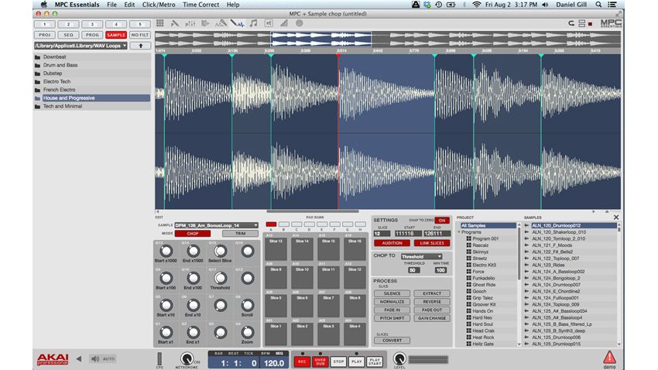Click the EXTRACT process button
Viewport: 658px width, 370px height.
pos(432,293)
